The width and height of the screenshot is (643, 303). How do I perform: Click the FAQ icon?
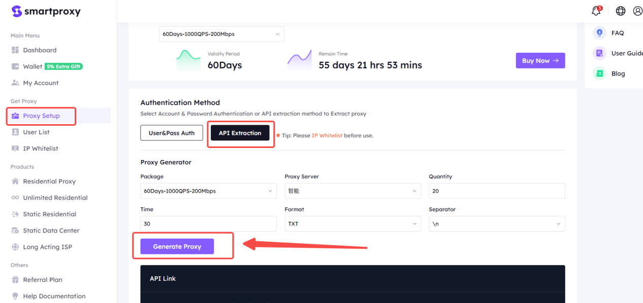[x=600, y=33]
